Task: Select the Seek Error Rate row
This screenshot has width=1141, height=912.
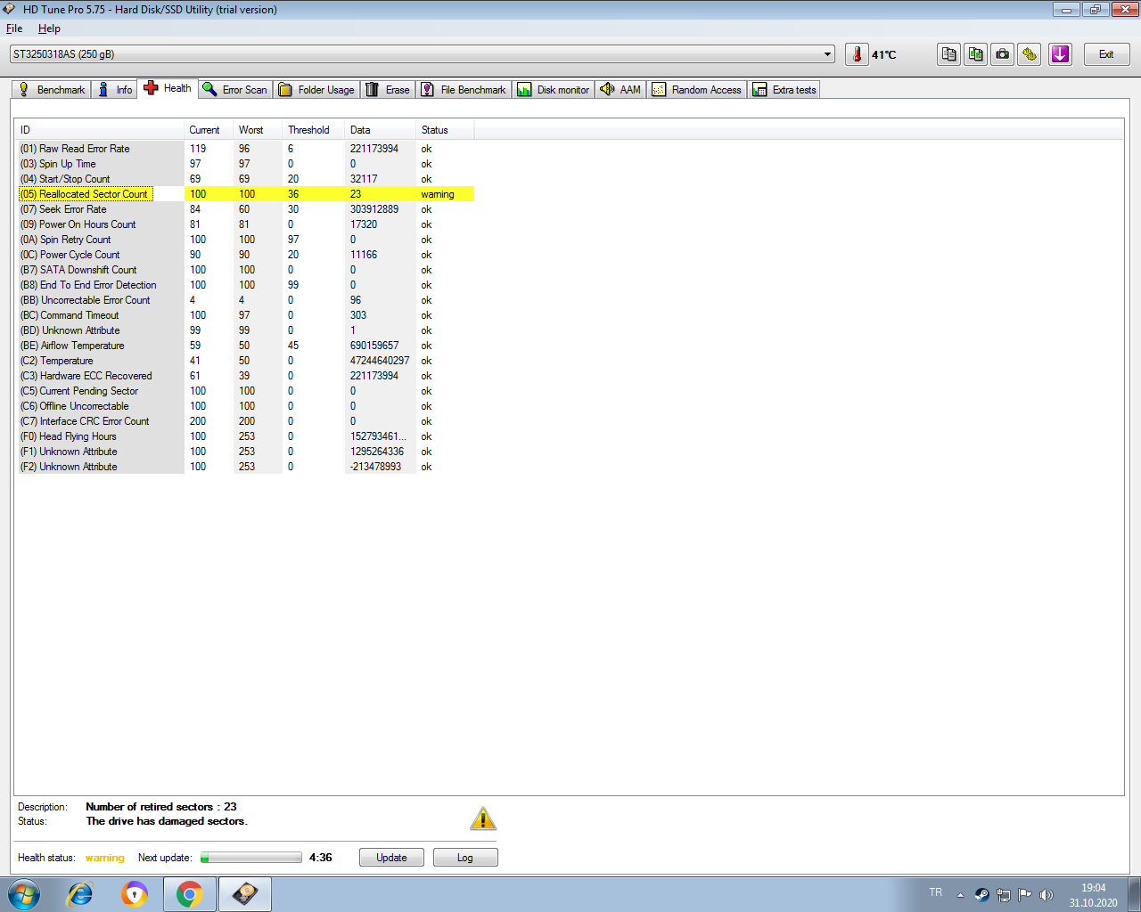Action: click(x=246, y=209)
